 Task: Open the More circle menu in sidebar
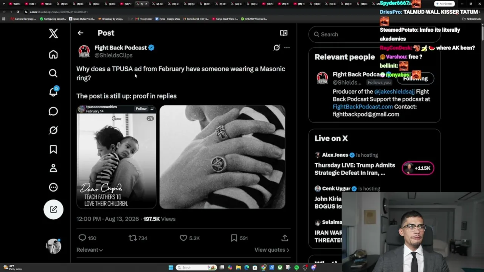(53, 187)
